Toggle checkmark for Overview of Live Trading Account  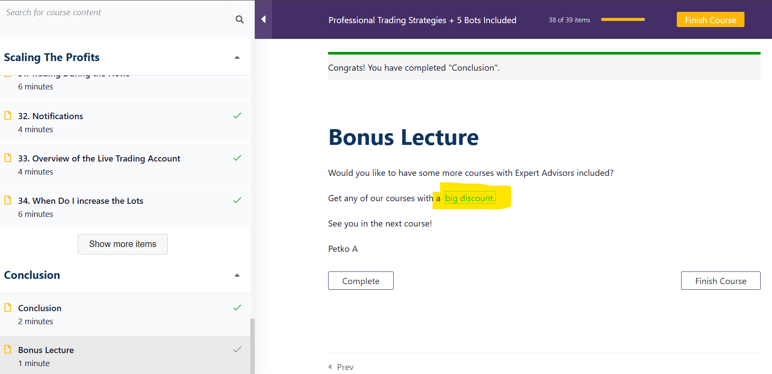(x=237, y=158)
